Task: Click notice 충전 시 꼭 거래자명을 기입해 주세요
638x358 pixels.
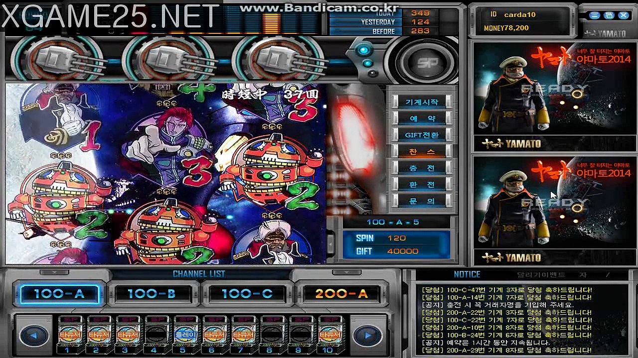Action: tap(497, 305)
